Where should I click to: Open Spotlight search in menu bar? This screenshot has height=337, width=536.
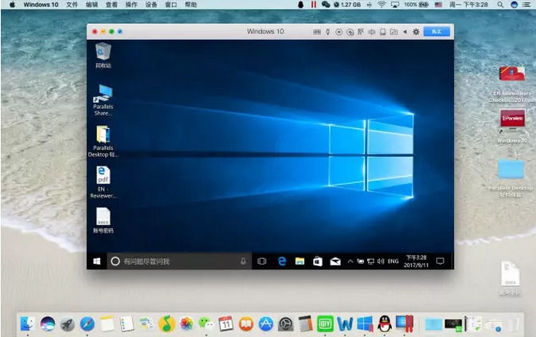coord(500,5)
